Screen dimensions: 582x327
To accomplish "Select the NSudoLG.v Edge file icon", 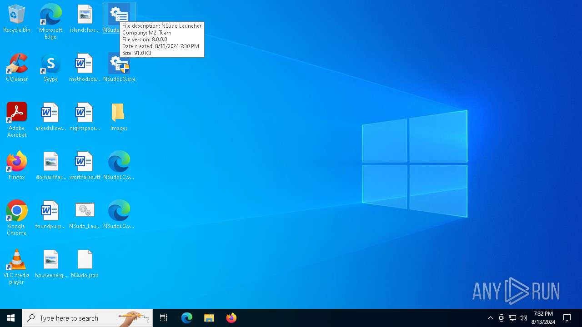I will point(119,215).
